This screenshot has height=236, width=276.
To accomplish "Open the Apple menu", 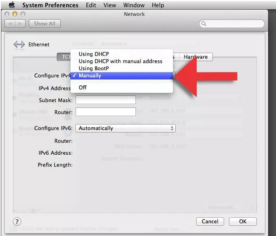I will 12,5.
